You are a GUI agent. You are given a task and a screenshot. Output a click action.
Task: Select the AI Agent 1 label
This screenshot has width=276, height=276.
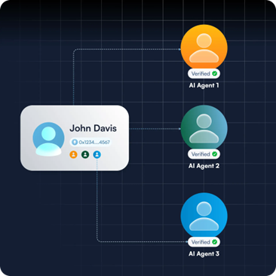(x=204, y=85)
